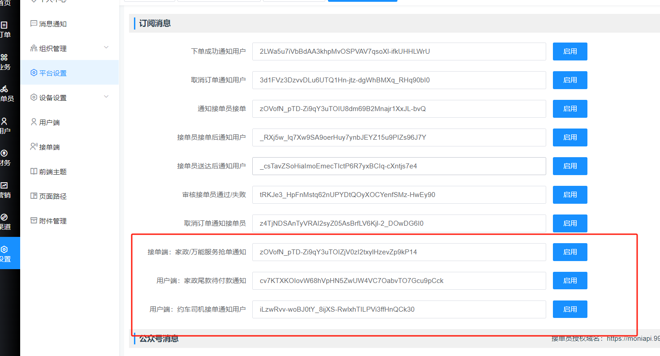Expand the 组织管理 submenu chevron
Screen dimensions: 660x356
(106, 47)
